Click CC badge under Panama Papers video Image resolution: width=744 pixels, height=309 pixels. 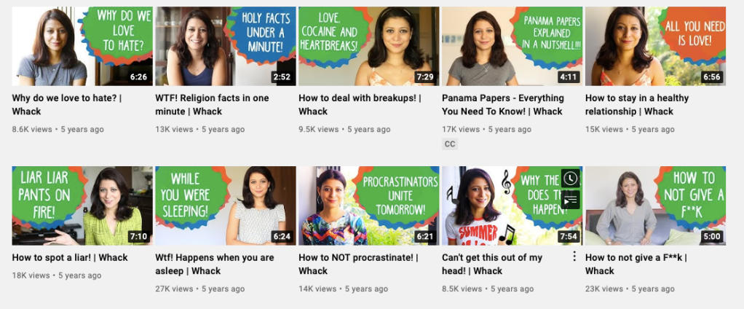pyautogui.click(x=450, y=144)
